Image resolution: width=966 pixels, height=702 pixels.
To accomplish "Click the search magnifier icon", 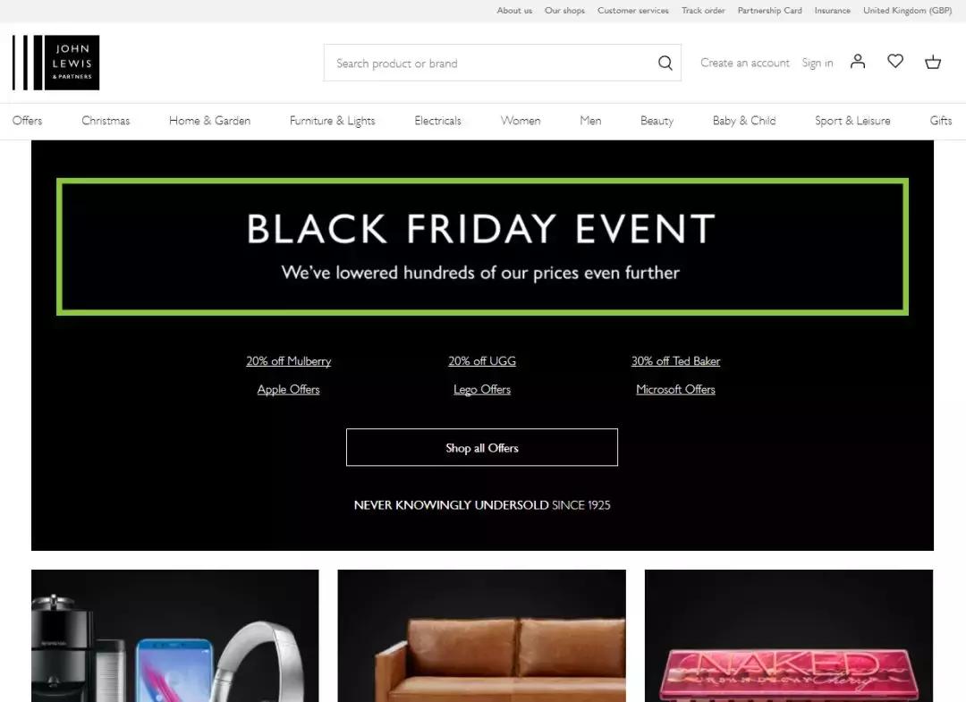I will (x=665, y=63).
